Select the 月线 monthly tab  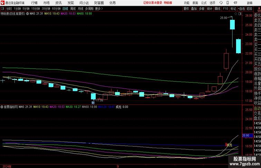(80, 9)
